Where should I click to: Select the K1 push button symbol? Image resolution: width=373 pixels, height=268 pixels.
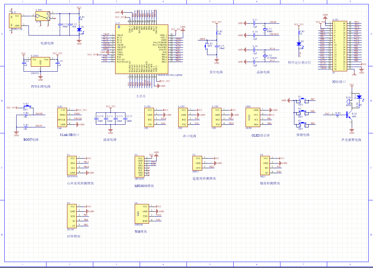click(303, 101)
